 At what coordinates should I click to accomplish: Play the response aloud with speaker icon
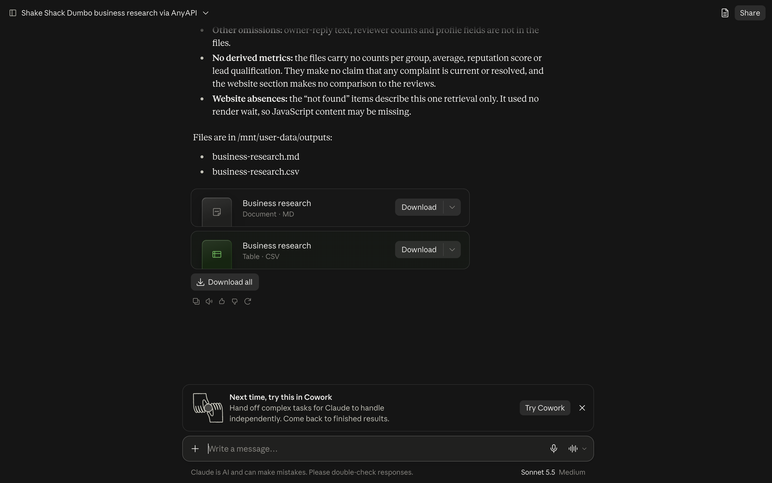tap(209, 301)
